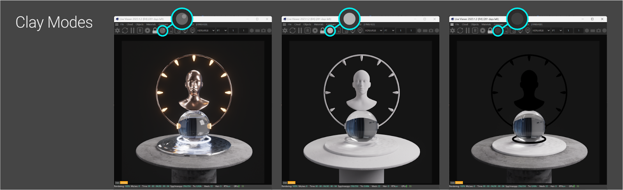This screenshot has height=190, width=623.
Task: Click the clay mode sphere in the left viewer
Action: (x=163, y=30)
